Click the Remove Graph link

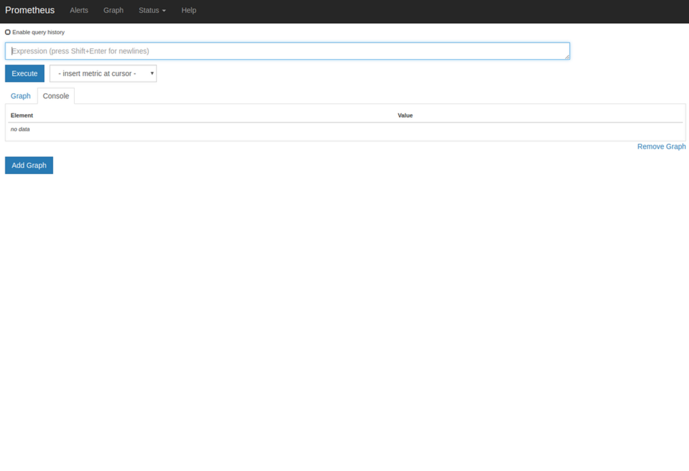coord(661,147)
